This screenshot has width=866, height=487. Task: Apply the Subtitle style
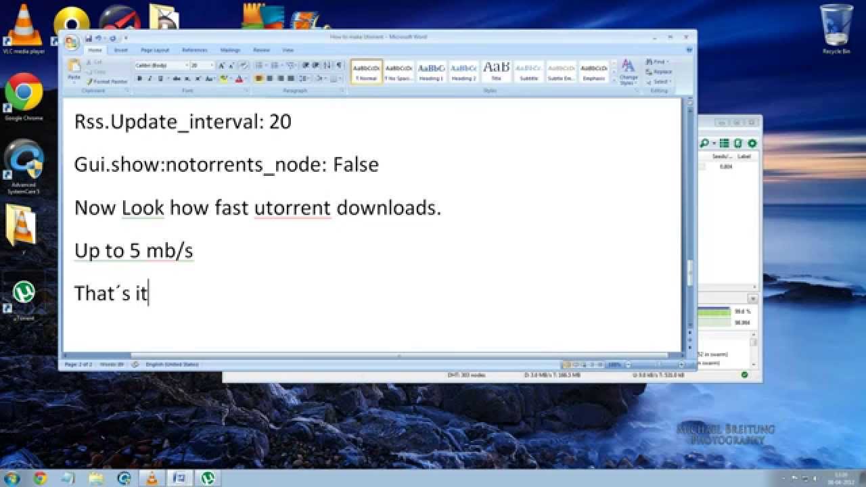click(x=528, y=72)
